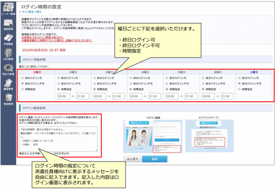Edit 金曜日 start time 05:00 field
The height and width of the screenshot is (190, 276).
[x=208, y=96]
